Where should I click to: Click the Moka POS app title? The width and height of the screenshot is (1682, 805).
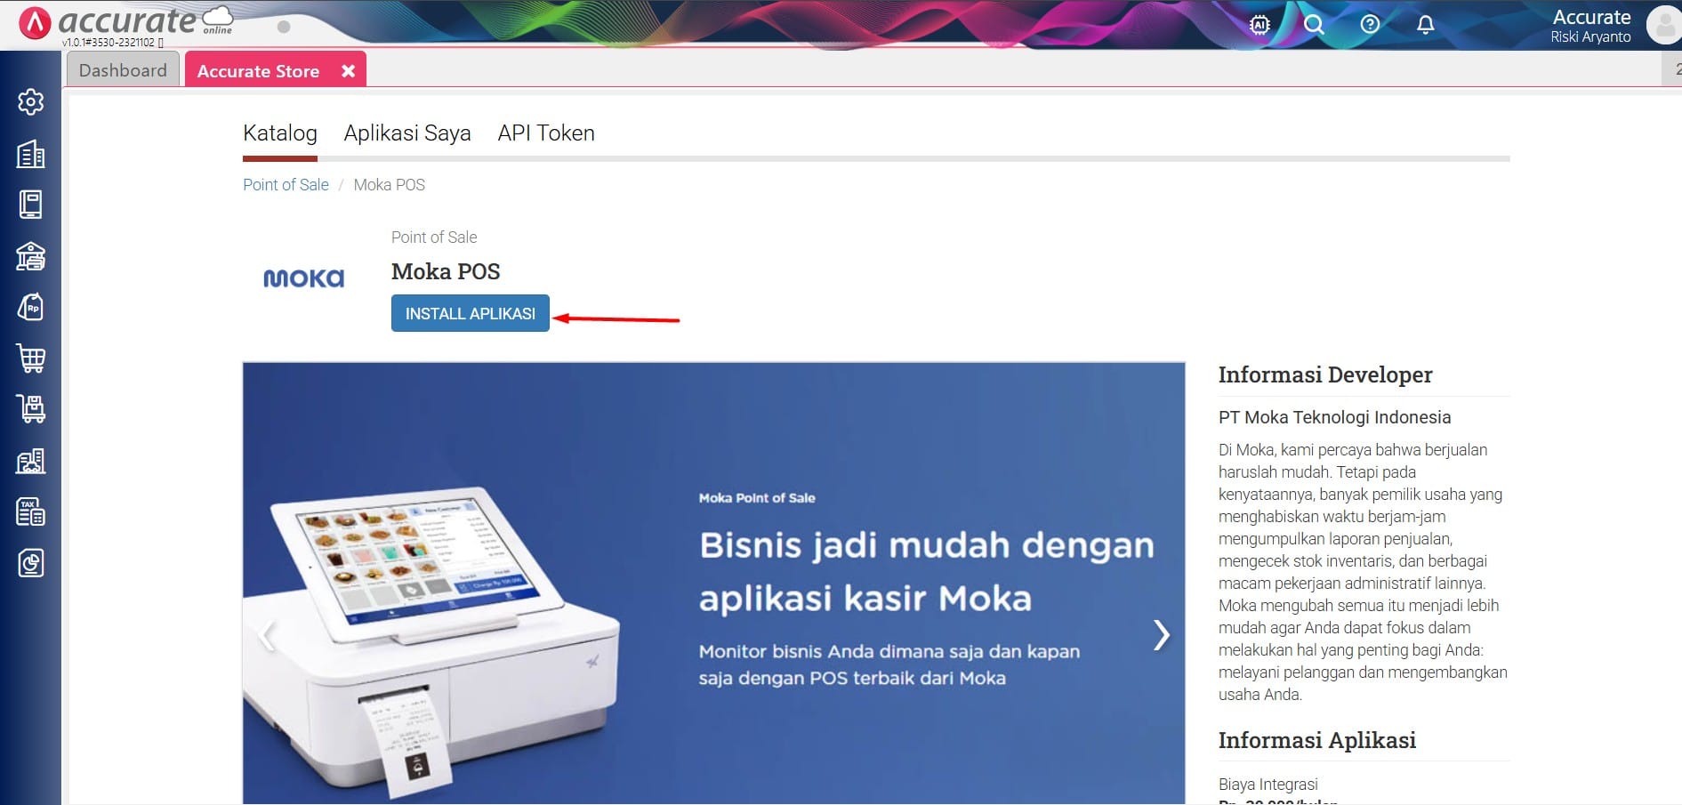coord(446,271)
